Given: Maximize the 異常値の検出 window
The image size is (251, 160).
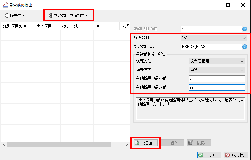Looking at the screenshot, I should (228, 5).
